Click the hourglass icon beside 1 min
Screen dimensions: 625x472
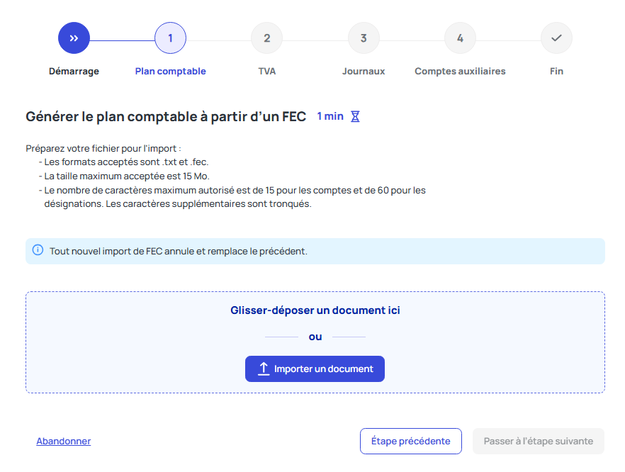click(356, 116)
